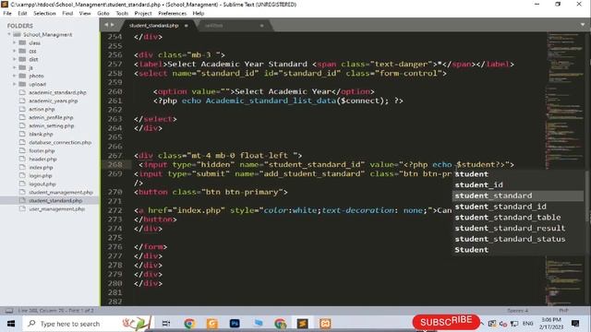Open Task View on taskbar
The image size is (591, 332).
coord(166,324)
